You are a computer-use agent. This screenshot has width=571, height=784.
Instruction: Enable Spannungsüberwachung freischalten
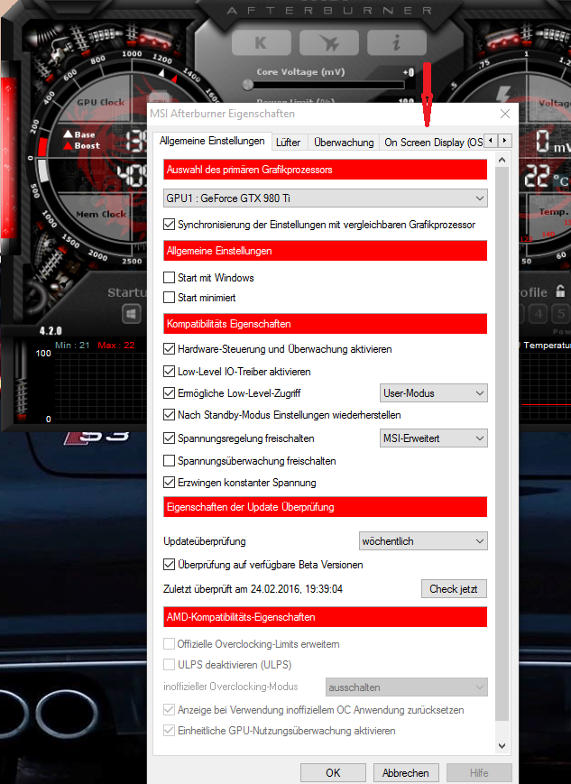point(169,460)
